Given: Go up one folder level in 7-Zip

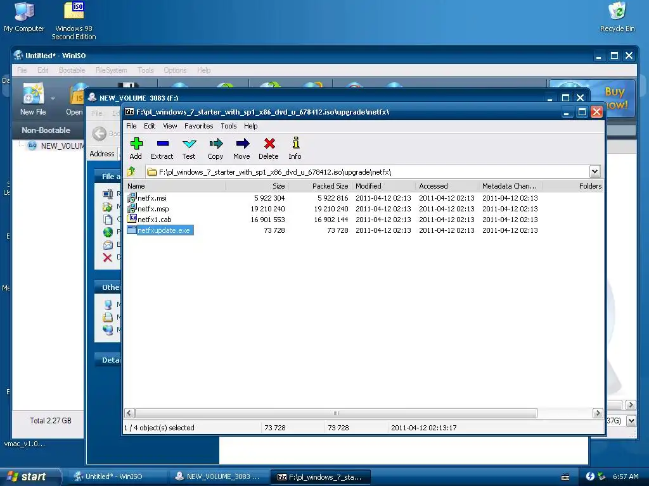Looking at the screenshot, I should tap(132, 171).
